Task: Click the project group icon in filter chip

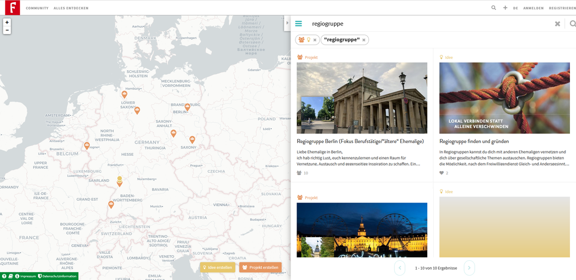Action: click(x=302, y=40)
